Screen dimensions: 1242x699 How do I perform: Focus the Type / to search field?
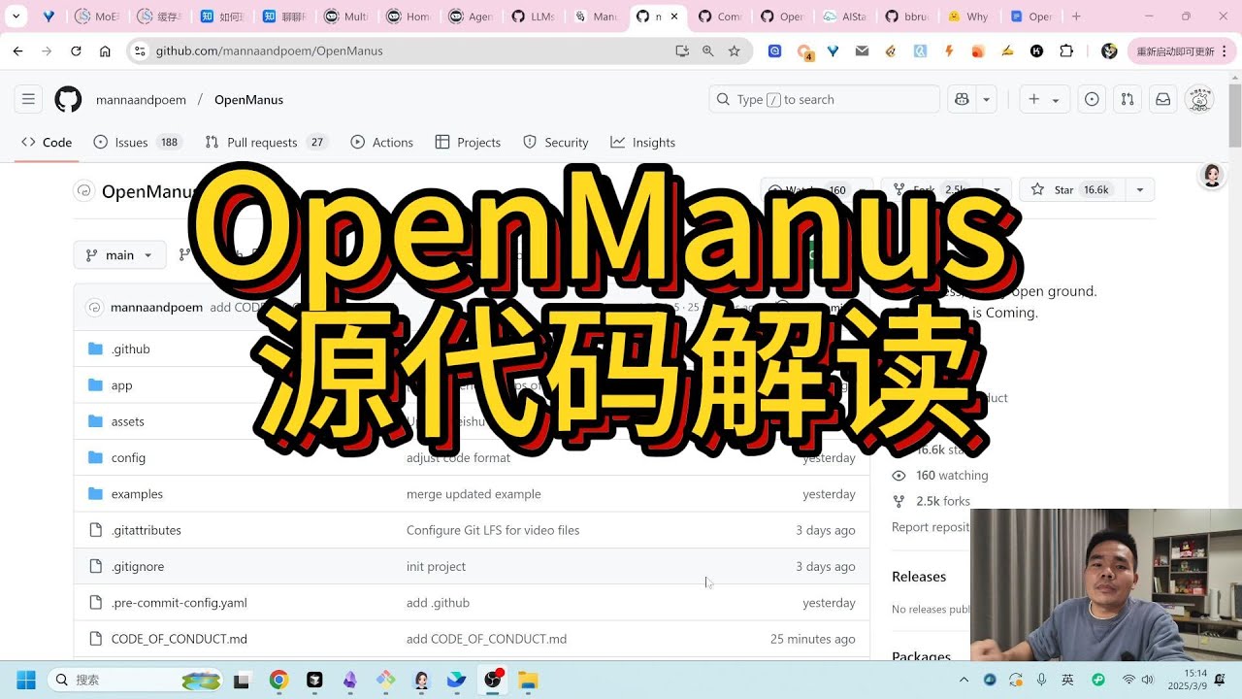825,99
